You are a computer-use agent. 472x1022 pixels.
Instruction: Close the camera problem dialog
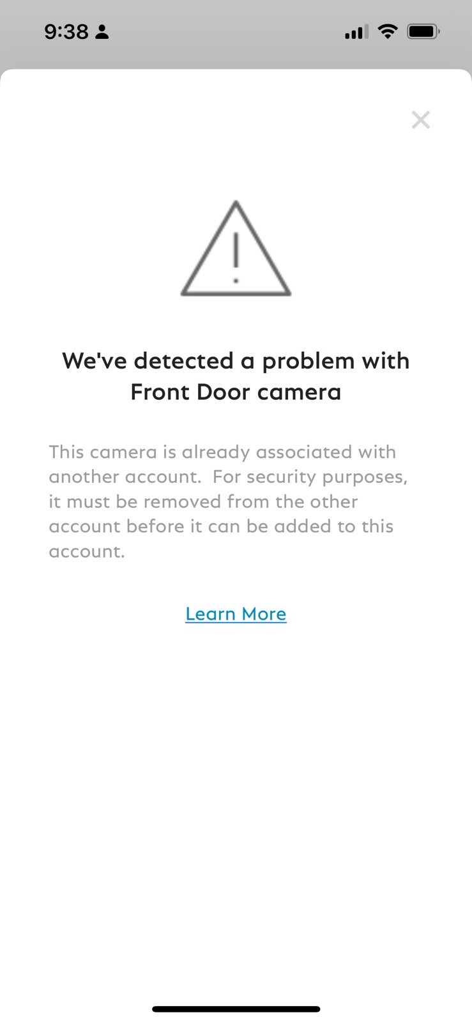coord(420,119)
